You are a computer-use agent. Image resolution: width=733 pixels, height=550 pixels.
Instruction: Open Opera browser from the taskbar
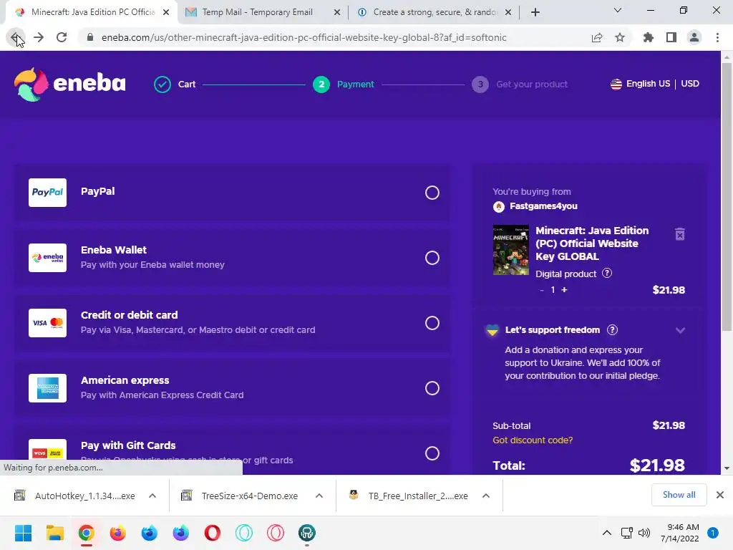(212, 533)
